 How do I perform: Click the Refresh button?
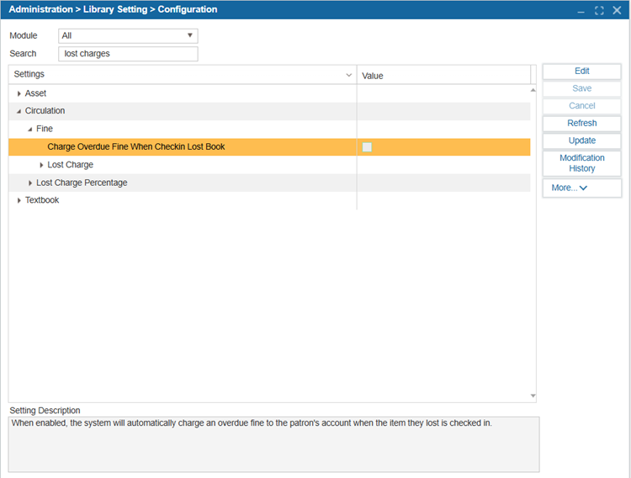click(x=581, y=123)
